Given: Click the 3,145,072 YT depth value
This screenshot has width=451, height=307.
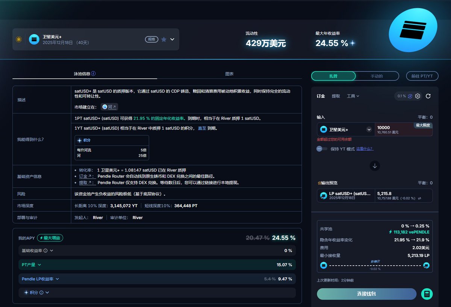Looking at the screenshot, I should pos(124,206).
